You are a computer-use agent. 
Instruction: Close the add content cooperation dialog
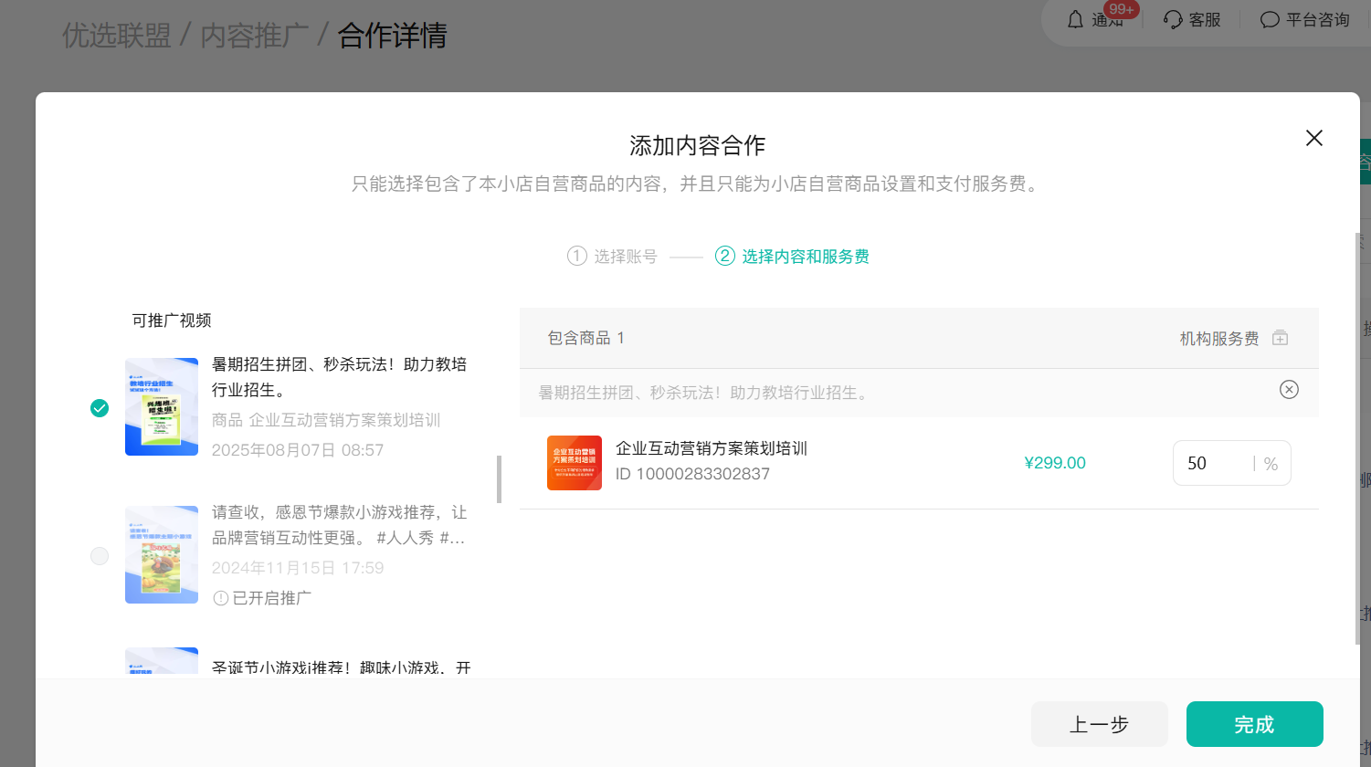(x=1313, y=138)
